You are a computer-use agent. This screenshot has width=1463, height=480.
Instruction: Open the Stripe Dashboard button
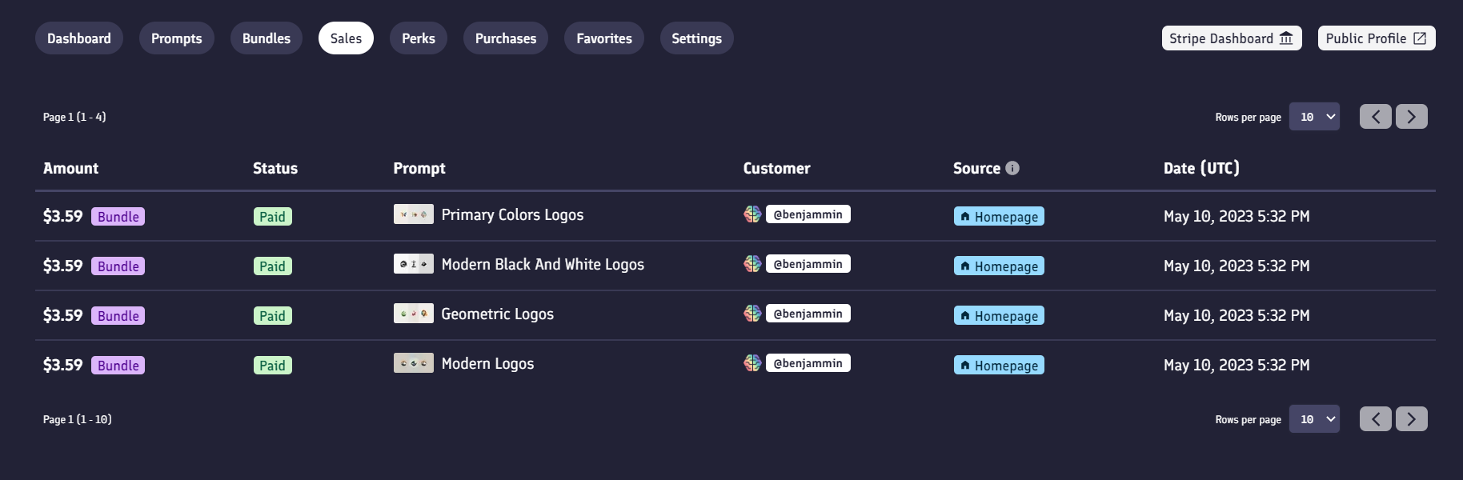click(1232, 38)
